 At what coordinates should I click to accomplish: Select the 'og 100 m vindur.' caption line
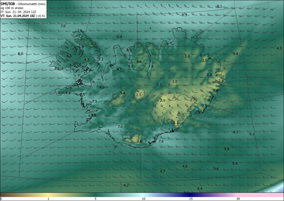pyautogui.click(x=12, y=8)
